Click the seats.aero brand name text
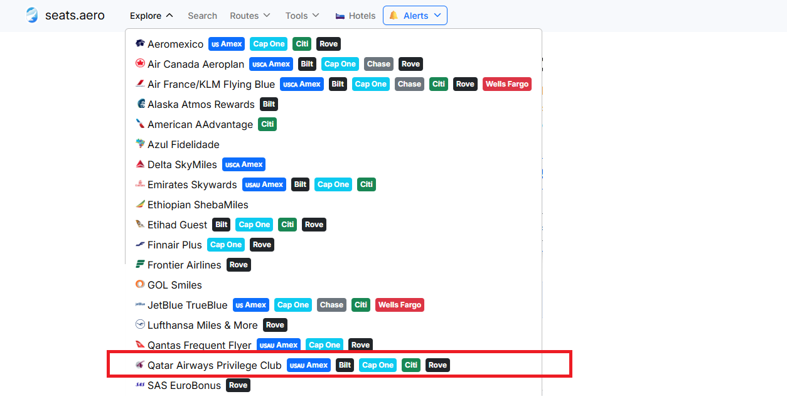 pyautogui.click(x=75, y=15)
